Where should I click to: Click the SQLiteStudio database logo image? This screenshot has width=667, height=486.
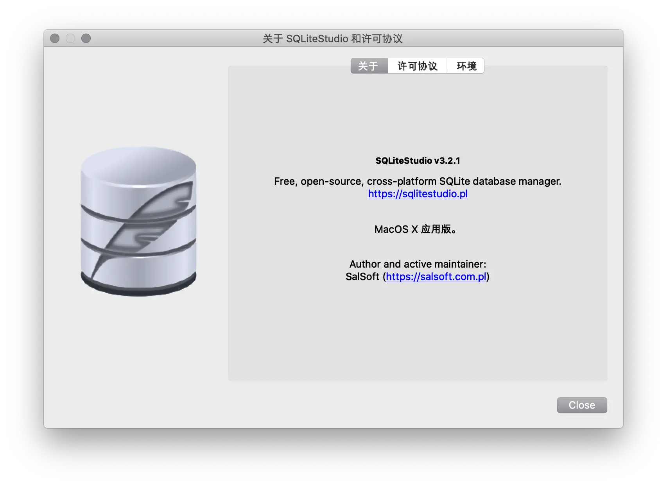138,221
